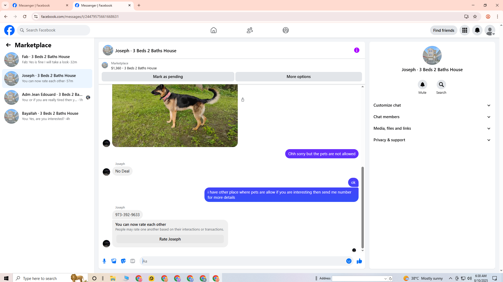Open the emoji picker
This screenshot has height=282, width=503.
[x=349, y=261]
